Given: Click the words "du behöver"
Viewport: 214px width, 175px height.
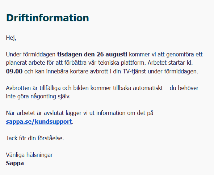Looking at the screenshot, I should 184,88.
